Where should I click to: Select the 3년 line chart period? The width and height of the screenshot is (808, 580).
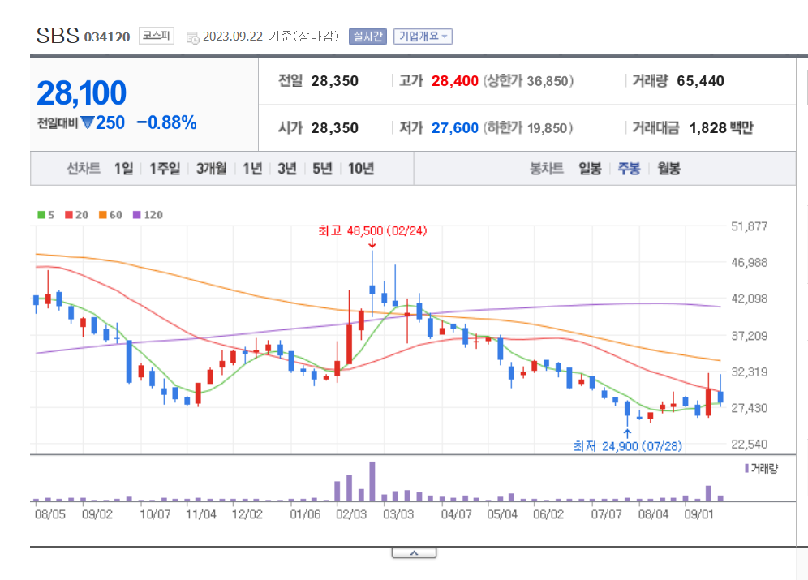pos(287,169)
